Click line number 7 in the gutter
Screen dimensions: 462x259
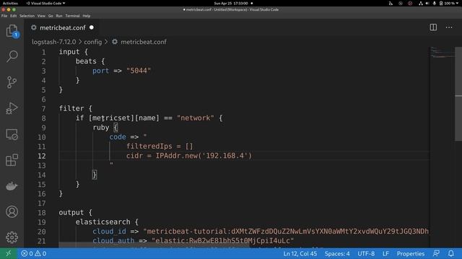click(x=43, y=109)
